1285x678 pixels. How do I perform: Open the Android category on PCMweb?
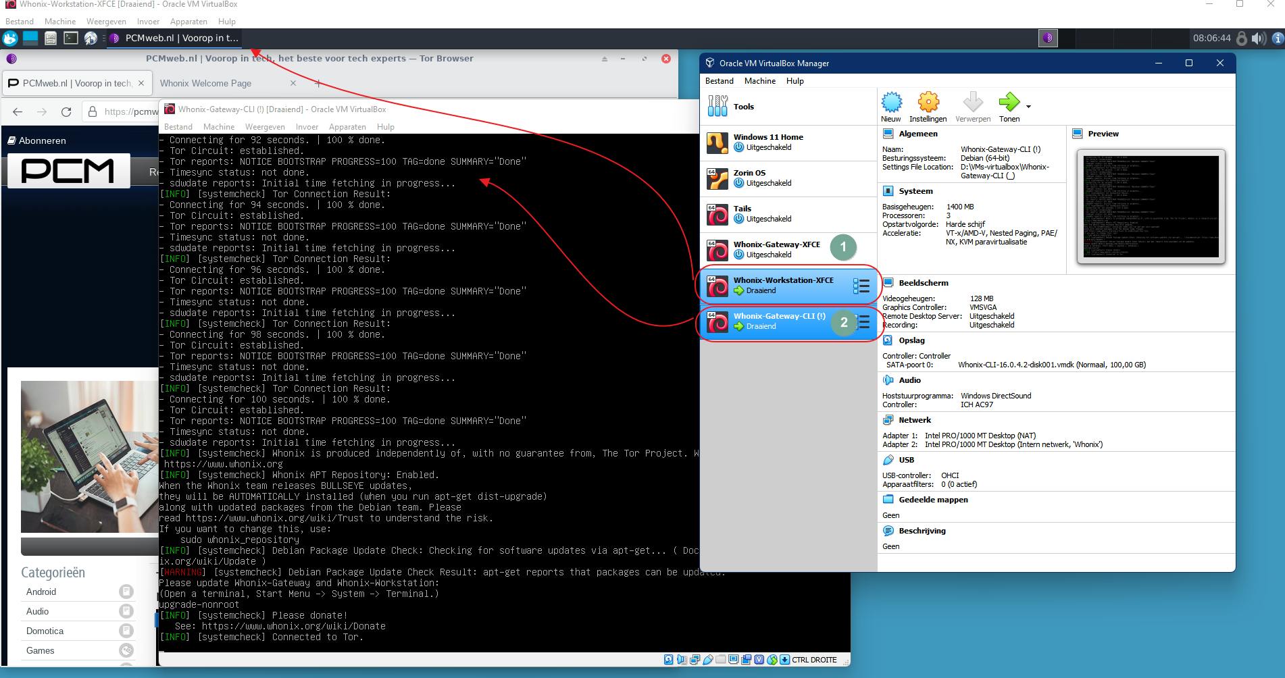coord(41,592)
